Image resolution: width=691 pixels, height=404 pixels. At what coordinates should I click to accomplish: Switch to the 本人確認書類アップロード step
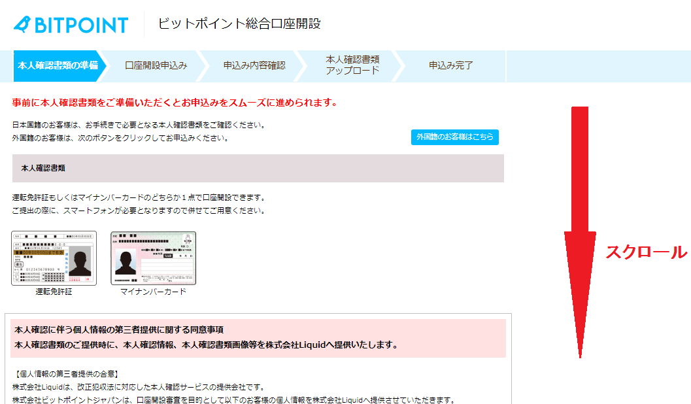click(x=352, y=65)
